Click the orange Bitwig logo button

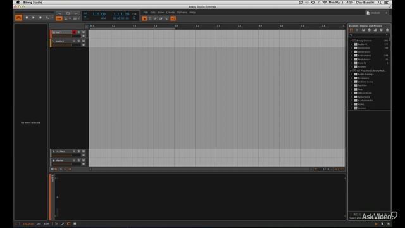coord(18,18)
